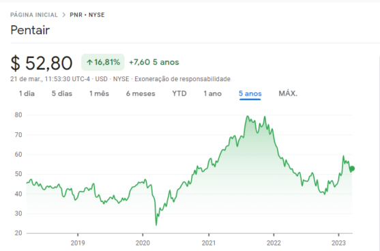Open the MÁX. full history range
The height and width of the screenshot is (251, 380).
[x=288, y=93]
